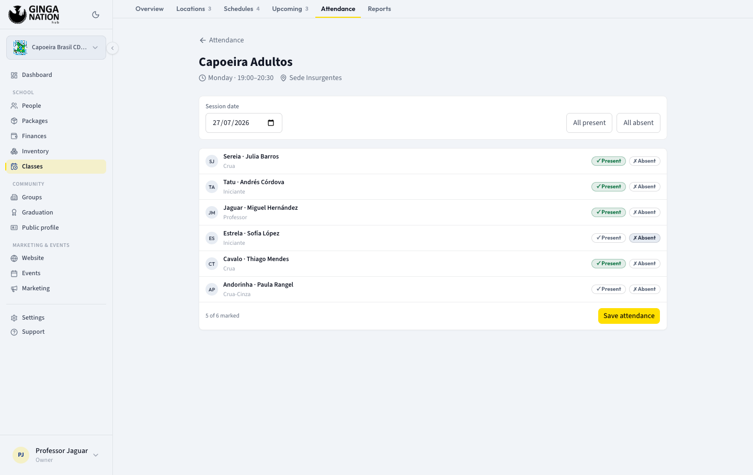Switch to Reports tab
Image resolution: width=753 pixels, height=475 pixels.
click(379, 9)
